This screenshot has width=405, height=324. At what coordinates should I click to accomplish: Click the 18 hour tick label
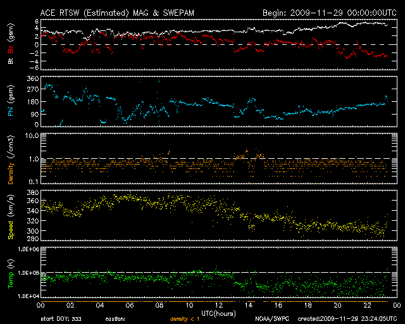tap(307, 306)
